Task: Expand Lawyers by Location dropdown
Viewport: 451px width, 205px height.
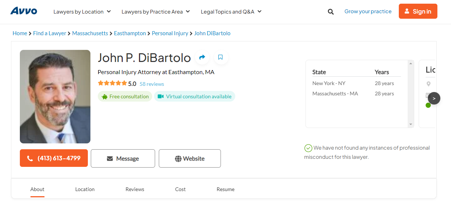Action: [82, 12]
